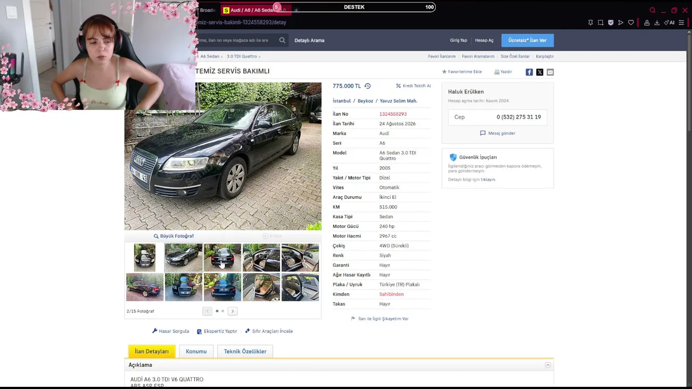Screen dimensions: 692x389
Task: Click Mesaj gönder link
Action: click(x=497, y=133)
